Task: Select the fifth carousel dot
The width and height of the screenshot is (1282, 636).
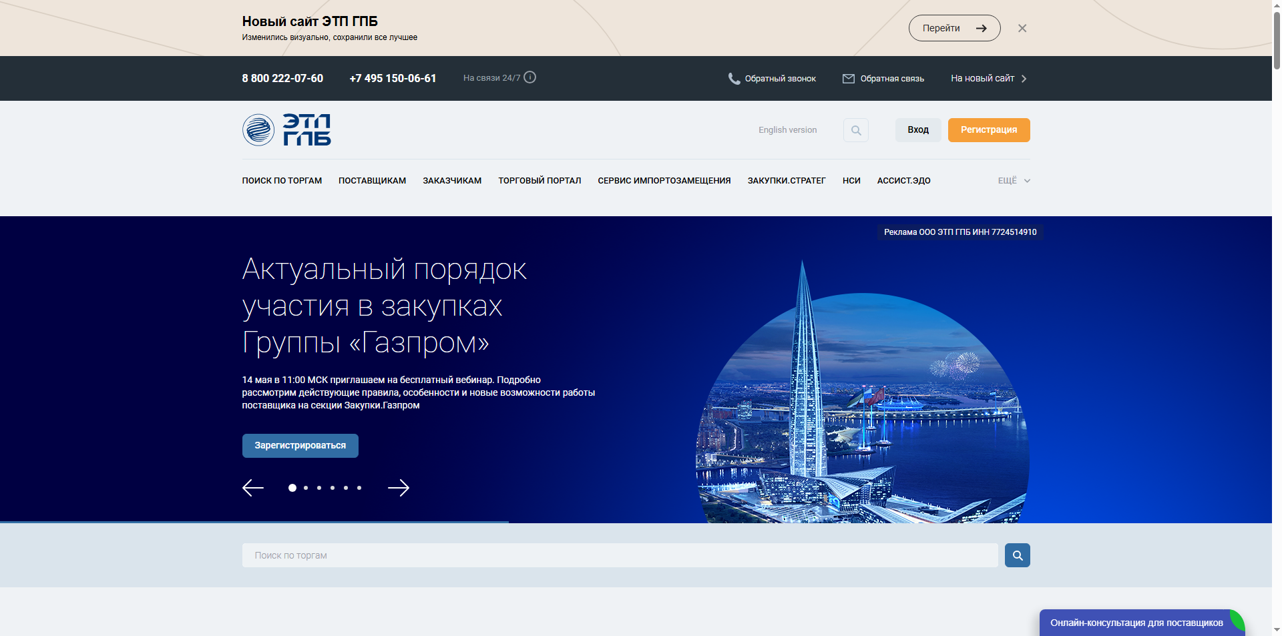Action: tap(346, 488)
